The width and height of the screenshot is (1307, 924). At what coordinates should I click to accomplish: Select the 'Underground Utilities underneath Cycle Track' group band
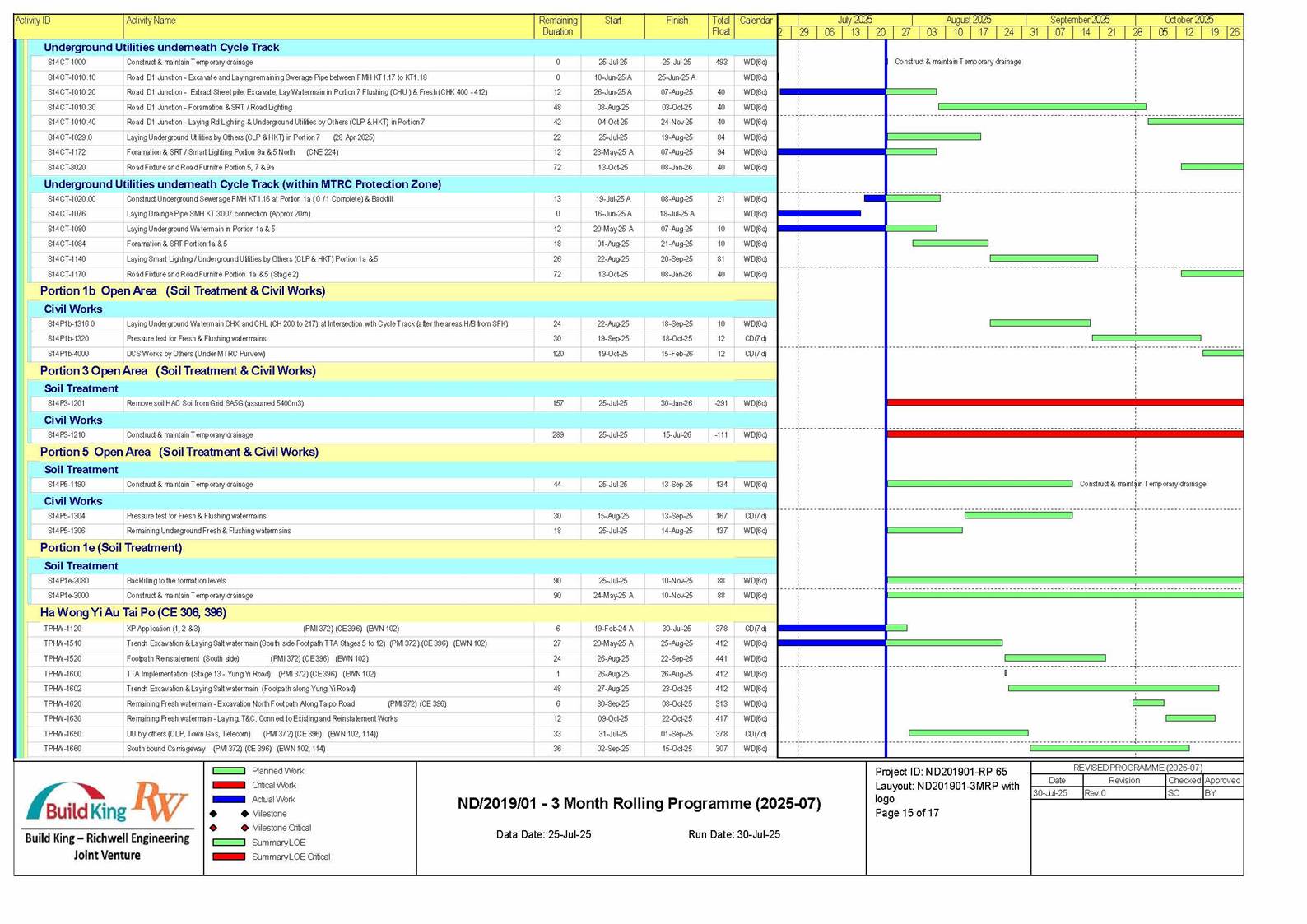403,48
